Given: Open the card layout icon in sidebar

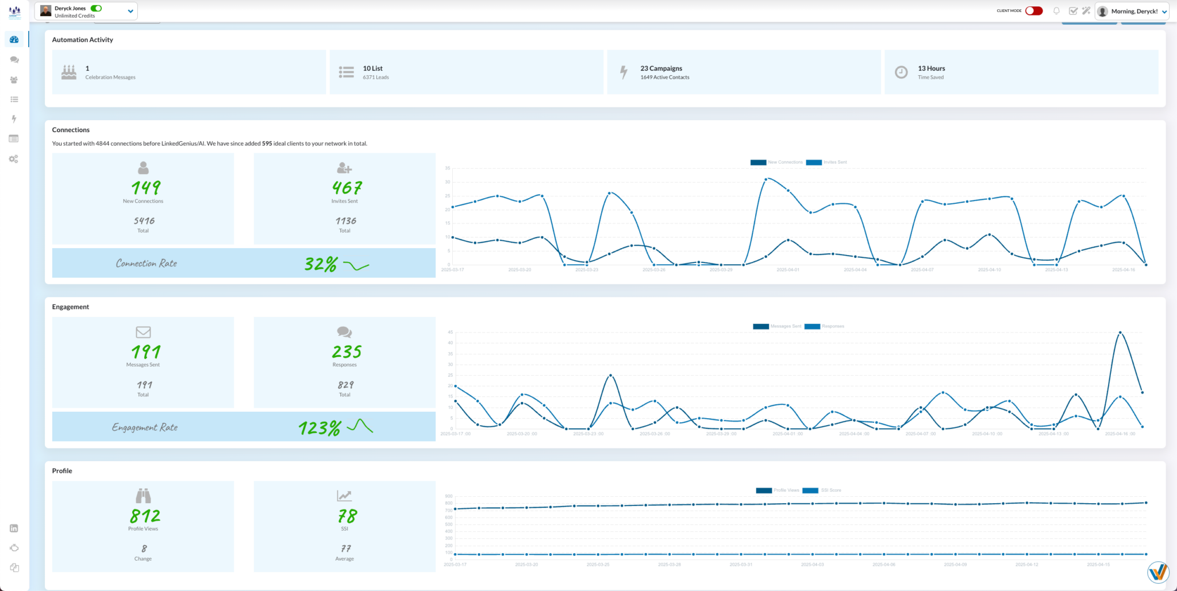Looking at the screenshot, I should (x=14, y=138).
